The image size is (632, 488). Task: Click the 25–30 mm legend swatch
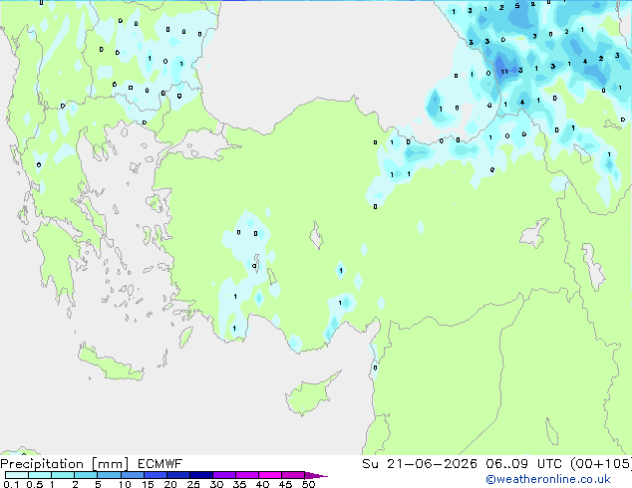[201, 475]
